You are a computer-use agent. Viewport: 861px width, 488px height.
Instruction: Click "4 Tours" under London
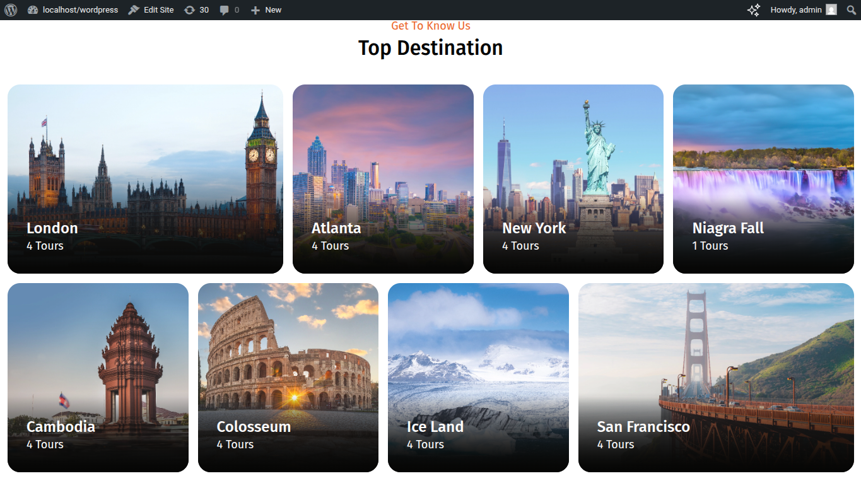coord(45,246)
